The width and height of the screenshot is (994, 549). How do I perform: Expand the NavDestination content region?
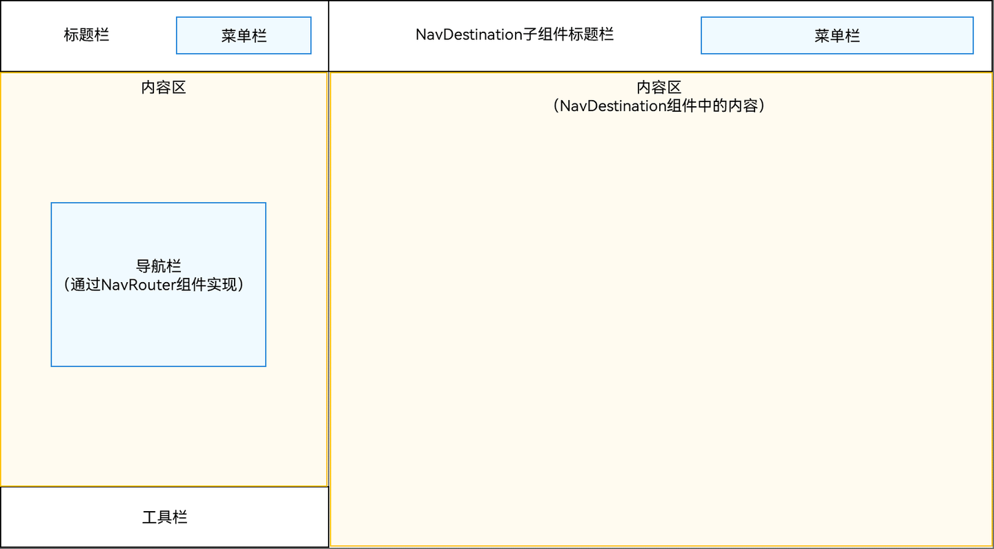pos(658,310)
